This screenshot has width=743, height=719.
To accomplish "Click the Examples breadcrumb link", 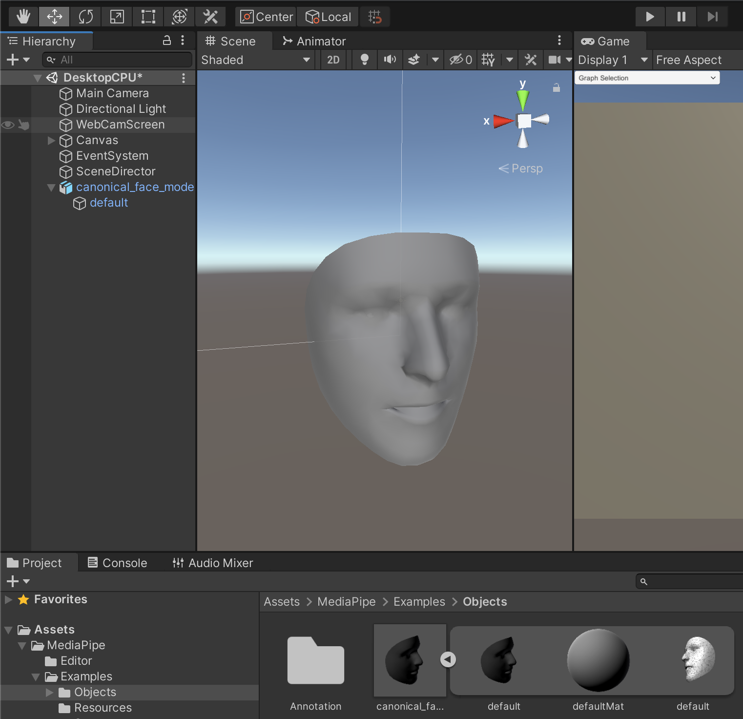I will (x=419, y=602).
